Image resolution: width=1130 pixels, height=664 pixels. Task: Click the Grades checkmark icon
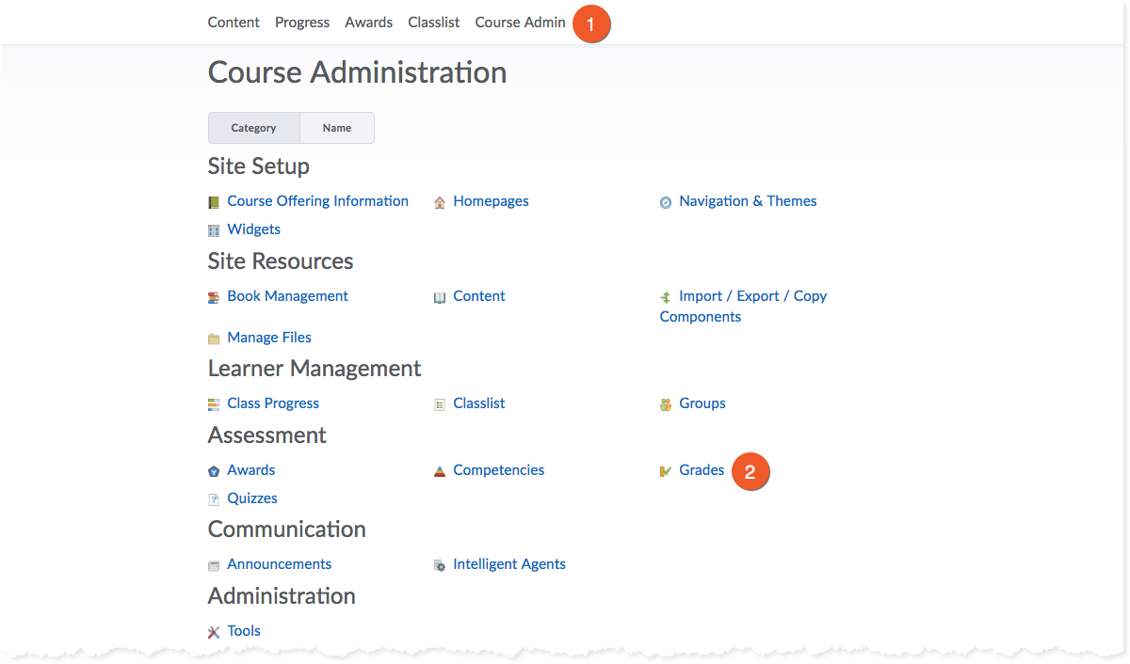point(666,471)
